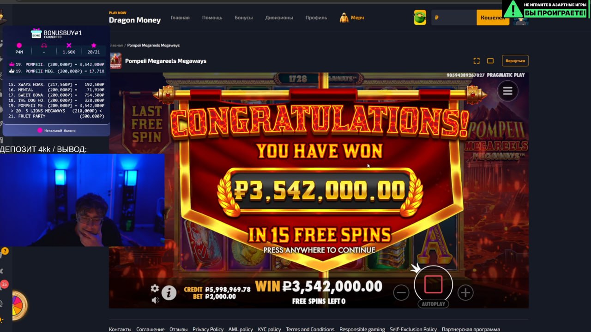Click the ruble balance field

(453, 18)
